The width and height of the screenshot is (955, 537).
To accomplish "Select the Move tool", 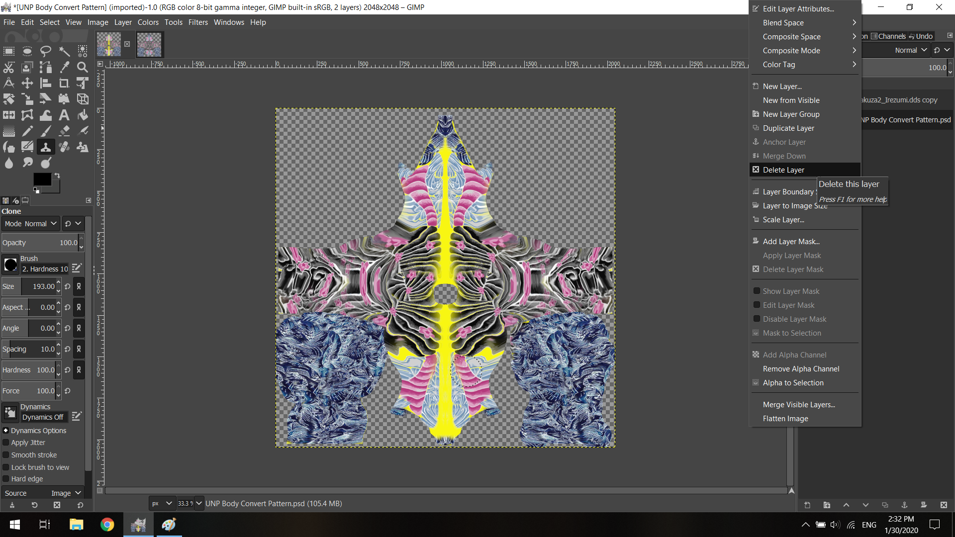I will click(x=27, y=83).
